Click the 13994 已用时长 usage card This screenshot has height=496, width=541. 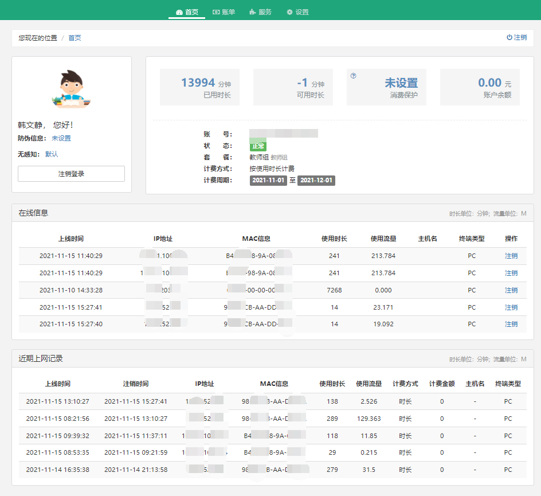pyautogui.click(x=199, y=88)
